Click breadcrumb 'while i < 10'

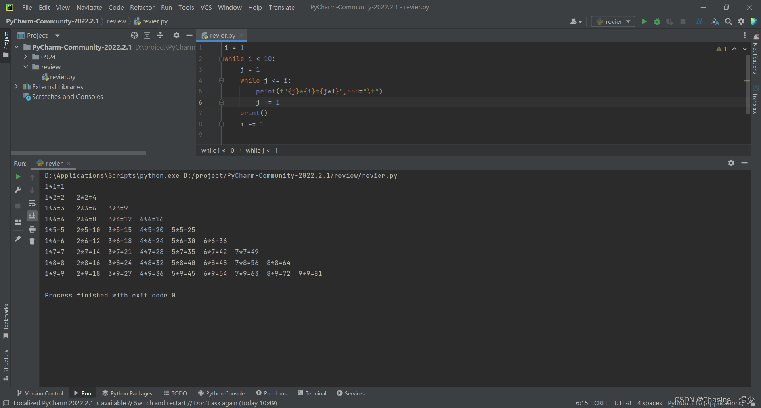pos(218,150)
